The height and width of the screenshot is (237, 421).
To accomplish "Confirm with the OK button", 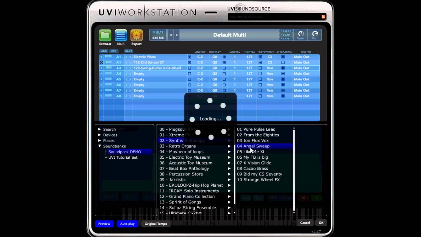I will point(321,223).
